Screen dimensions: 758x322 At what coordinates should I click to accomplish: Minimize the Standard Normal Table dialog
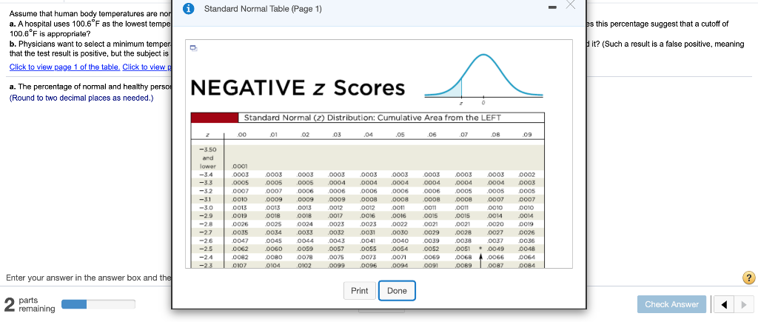coord(553,7)
